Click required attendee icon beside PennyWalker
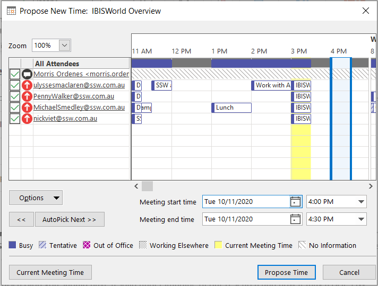378x286 pixels. (x=27, y=96)
